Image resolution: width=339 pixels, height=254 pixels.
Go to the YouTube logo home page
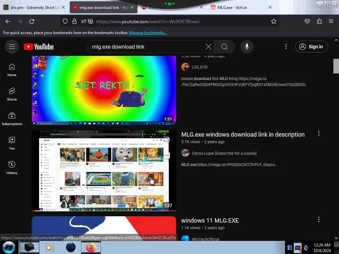click(39, 47)
